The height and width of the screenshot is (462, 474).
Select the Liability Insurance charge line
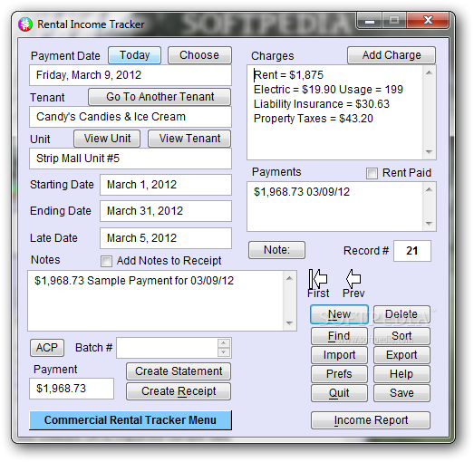point(322,104)
